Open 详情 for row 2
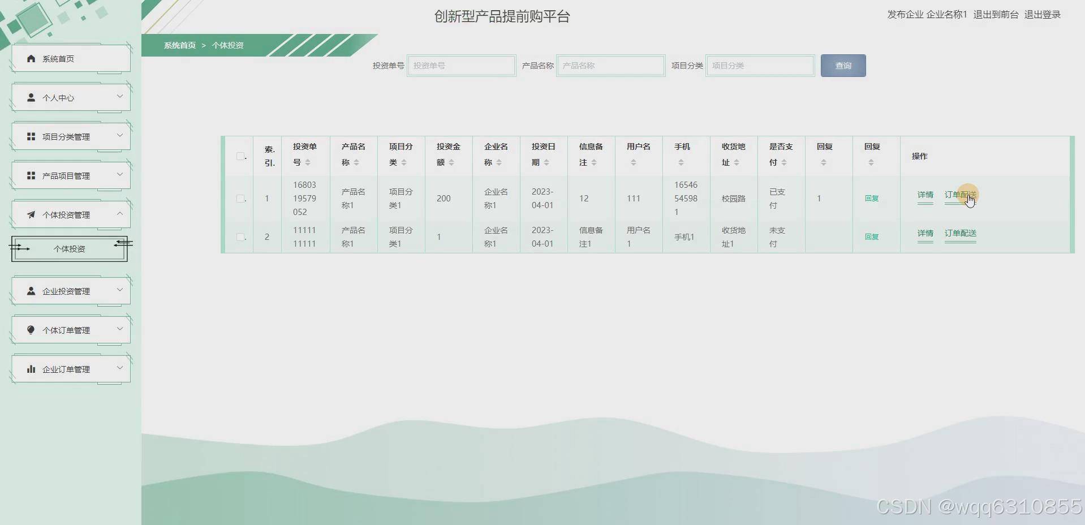 pyautogui.click(x=925, y=234)
